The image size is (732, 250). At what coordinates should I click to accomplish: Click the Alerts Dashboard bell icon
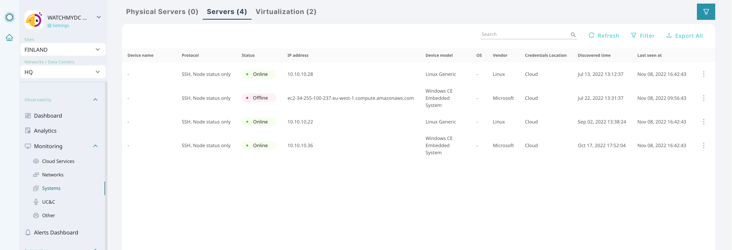tap(28, 232)
